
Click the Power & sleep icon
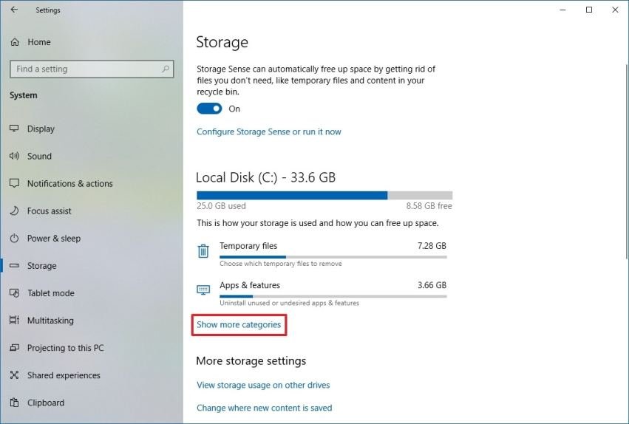pos(14,239)
